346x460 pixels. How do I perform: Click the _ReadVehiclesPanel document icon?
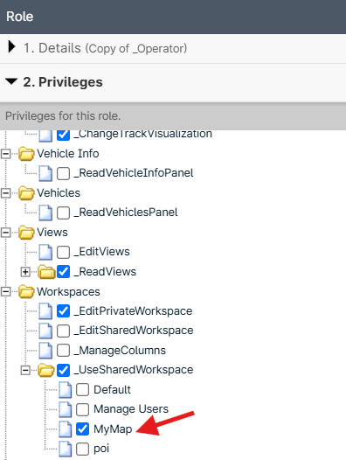point(45,213)
